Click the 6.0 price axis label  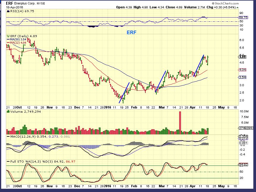click(242, 40)
